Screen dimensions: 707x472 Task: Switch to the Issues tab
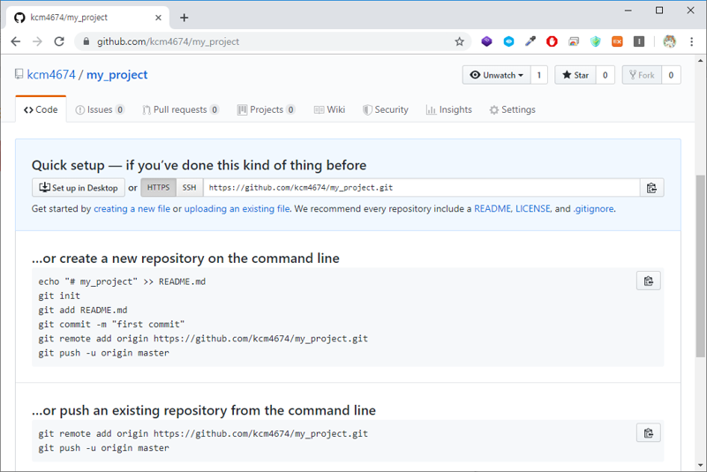coord(100,109)
